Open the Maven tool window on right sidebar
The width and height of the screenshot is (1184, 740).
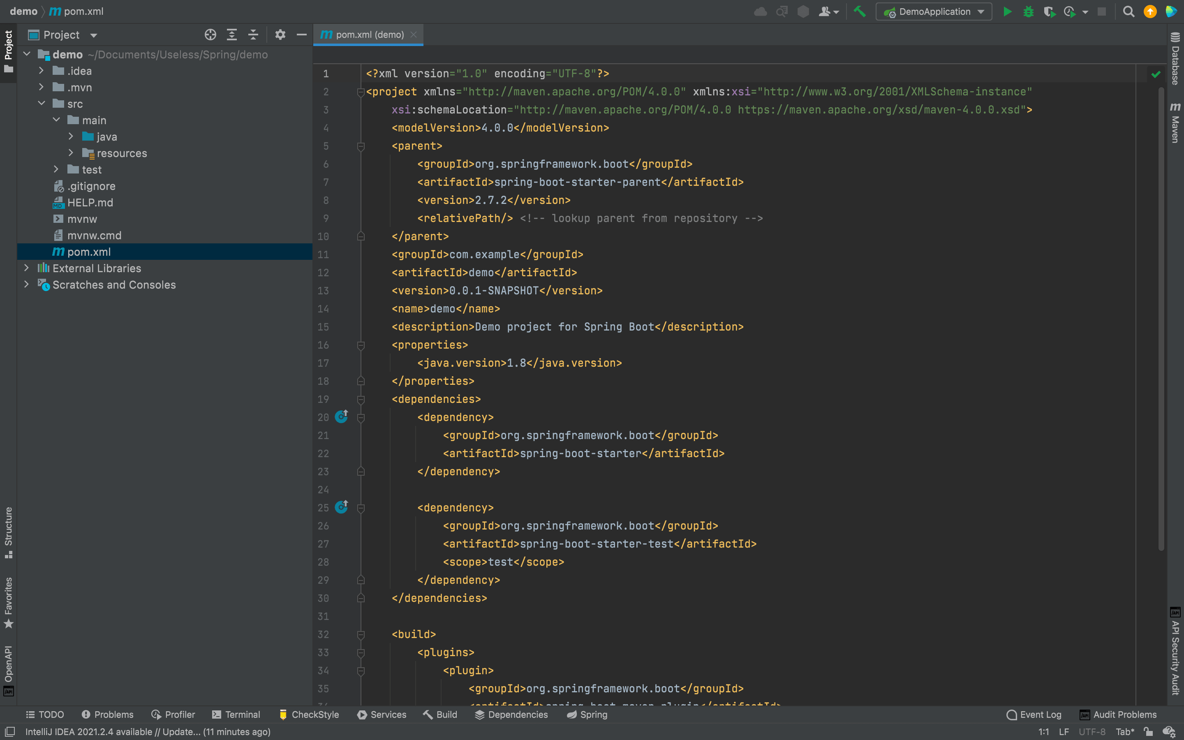coord(1175,123)
